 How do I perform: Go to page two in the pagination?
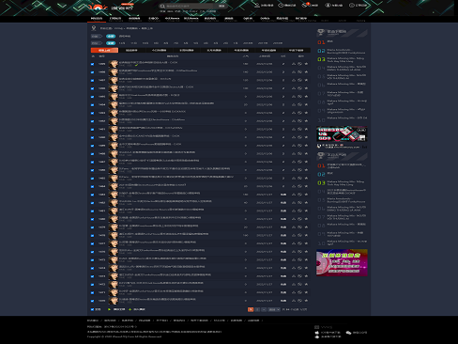tap(257, 309)
